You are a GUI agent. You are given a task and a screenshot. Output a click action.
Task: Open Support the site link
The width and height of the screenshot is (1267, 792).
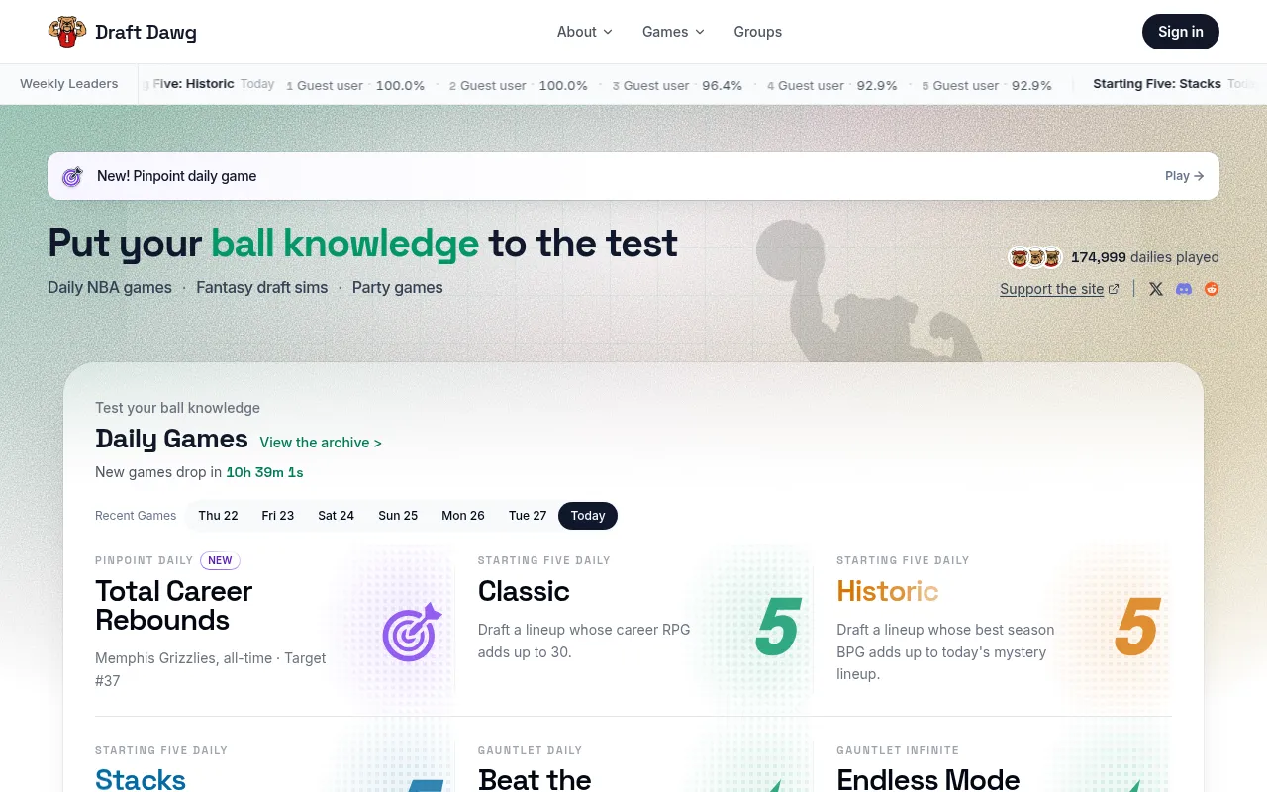[x=1059, y=289]
